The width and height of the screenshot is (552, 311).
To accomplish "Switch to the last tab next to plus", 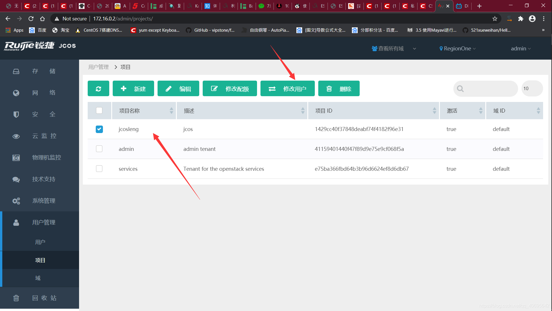I will pos(462,6).
